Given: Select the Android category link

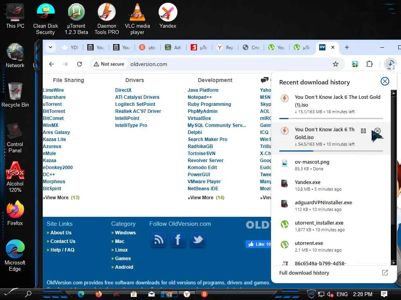Looking at the screenshot, I should tap(124, 267).
